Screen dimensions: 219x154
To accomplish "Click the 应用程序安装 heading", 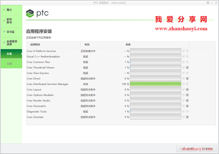I will 39,31.
